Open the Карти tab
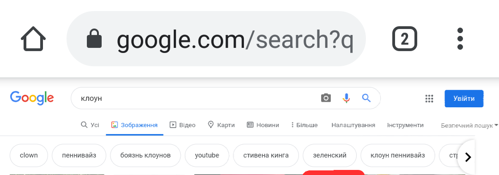 click(221, 125)
